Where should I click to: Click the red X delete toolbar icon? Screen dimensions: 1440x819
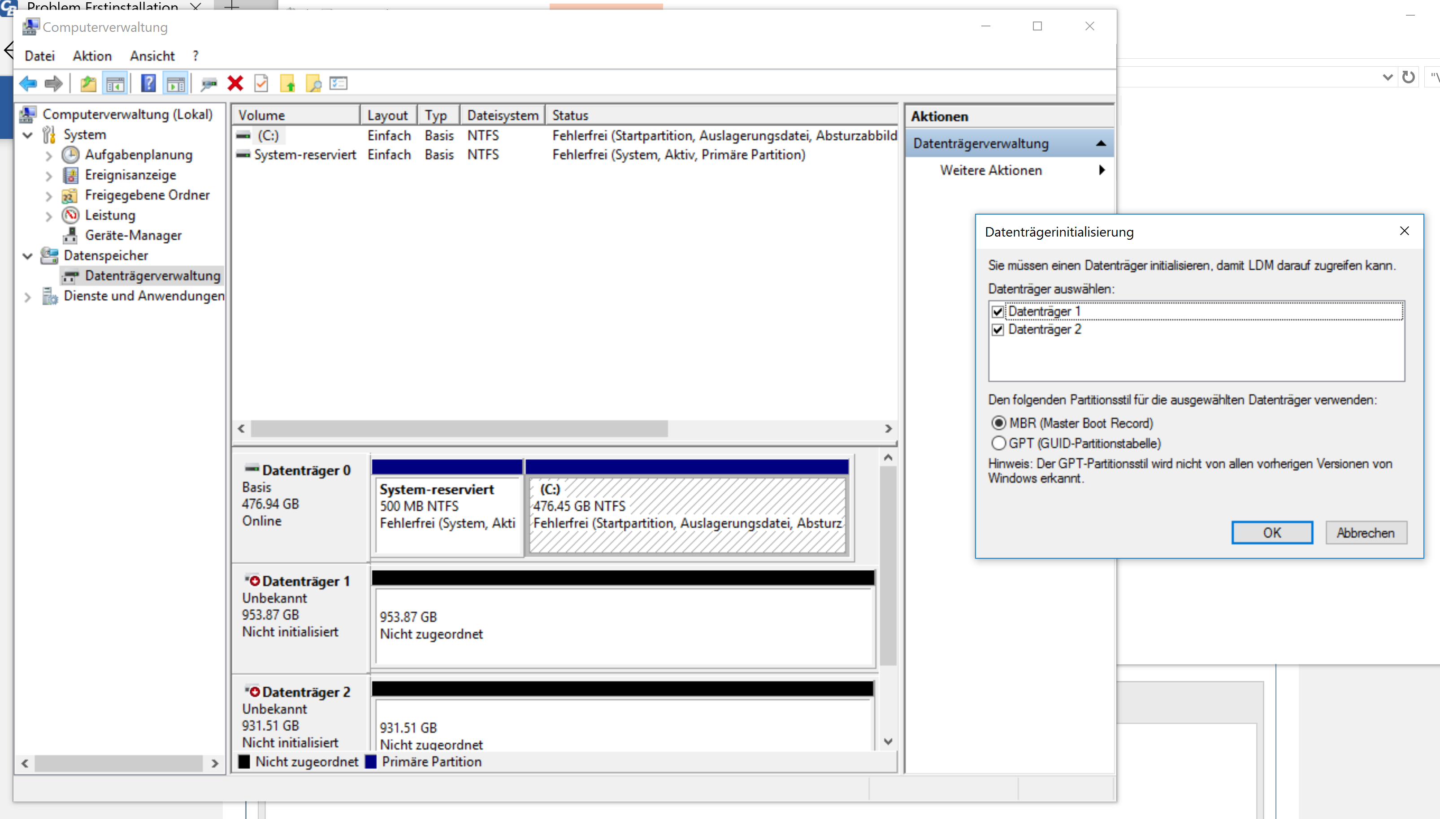tap(235, 84)
